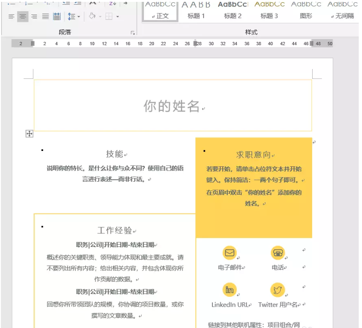Click the yellow email envelope icon

click(x=230, y=253)
